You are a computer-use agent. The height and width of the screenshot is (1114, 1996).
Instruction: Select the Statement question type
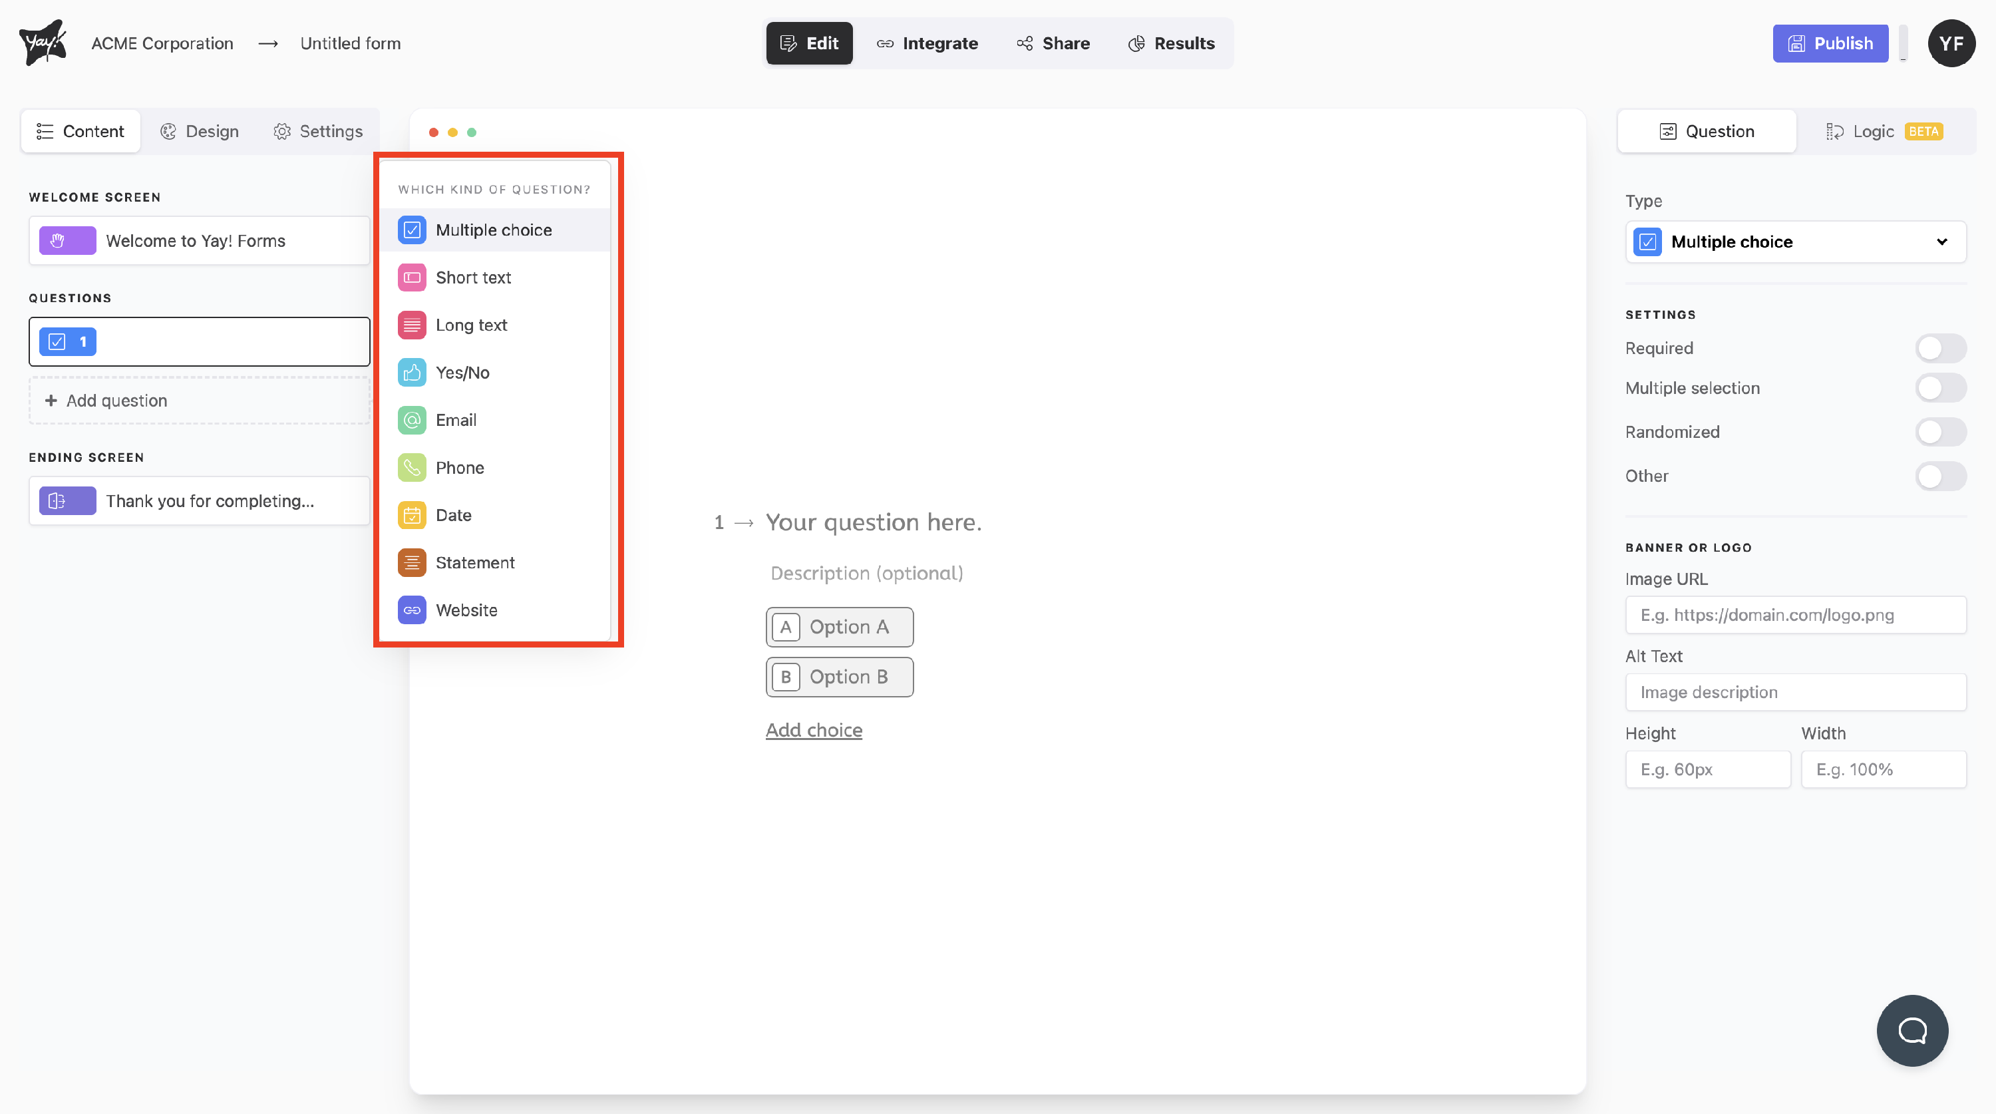coord(474,563)
